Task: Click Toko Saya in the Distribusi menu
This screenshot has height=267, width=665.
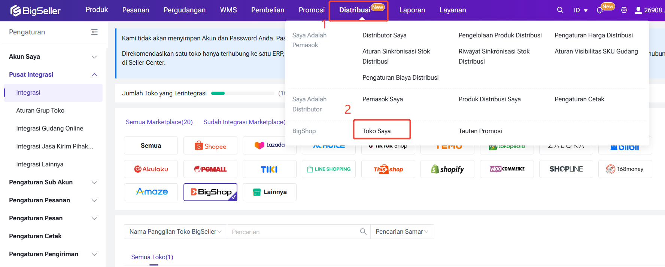Action: click(377, 131)
